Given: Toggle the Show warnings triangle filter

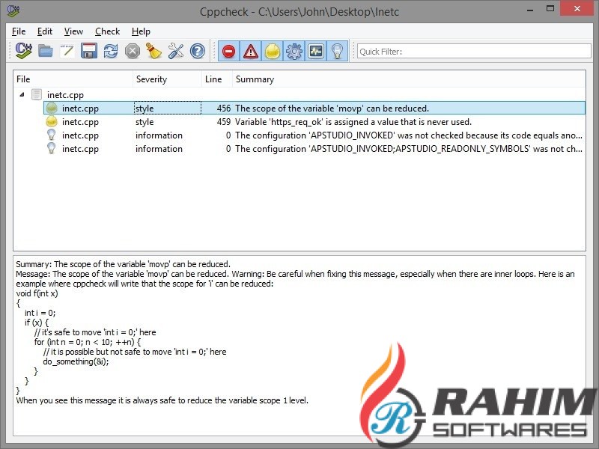Looking at the screenshot, I should point(251,51).
